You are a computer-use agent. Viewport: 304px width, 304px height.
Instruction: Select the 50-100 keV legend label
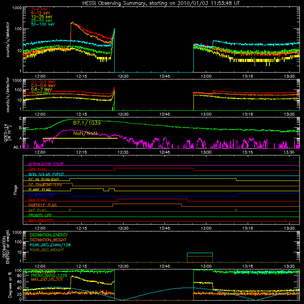[43, 24]
